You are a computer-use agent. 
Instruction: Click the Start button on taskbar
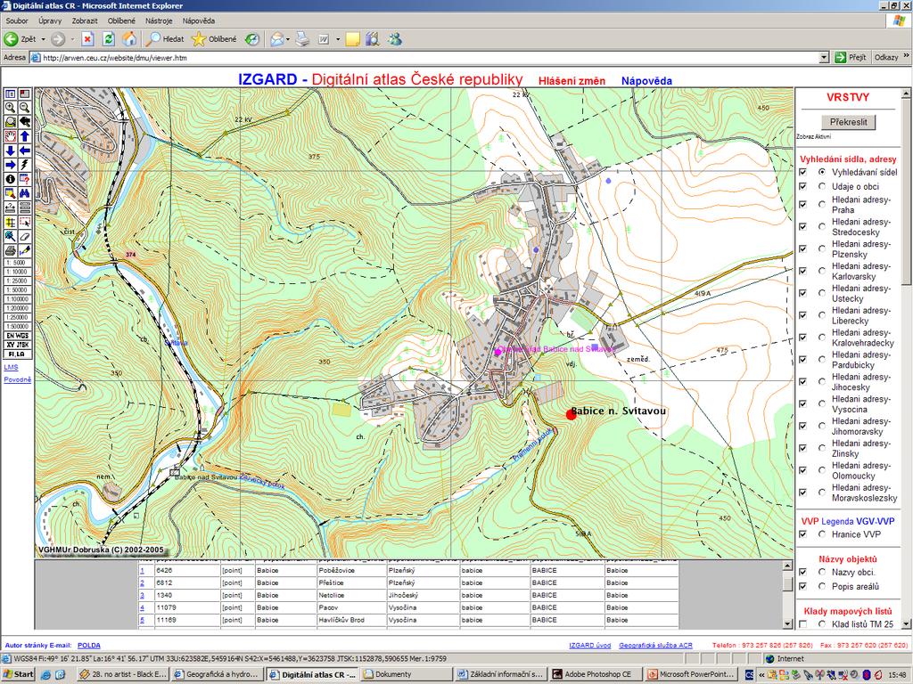point(19,675)
